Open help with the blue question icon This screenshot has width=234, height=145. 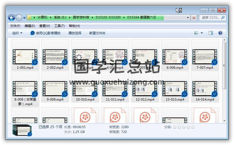click(220, 33)
